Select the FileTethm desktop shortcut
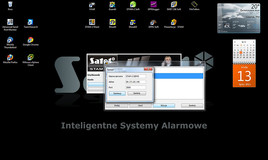 pos(194,5)
